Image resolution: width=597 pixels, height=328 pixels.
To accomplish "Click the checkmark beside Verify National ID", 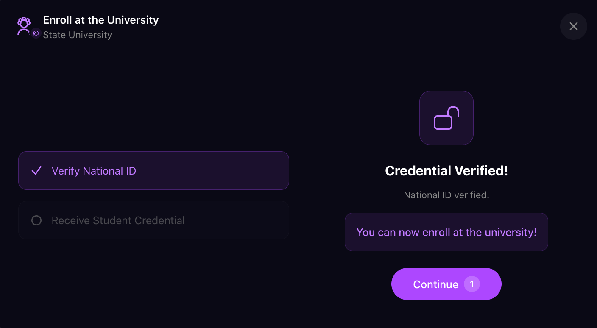I will 36,171.
